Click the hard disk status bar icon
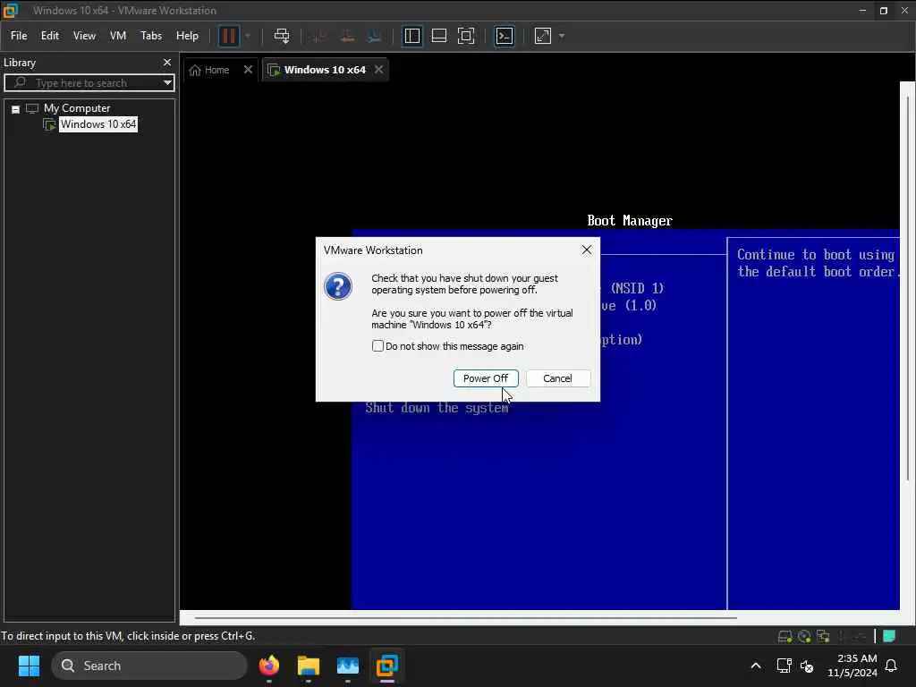916x687 pixels. point(785,636)
